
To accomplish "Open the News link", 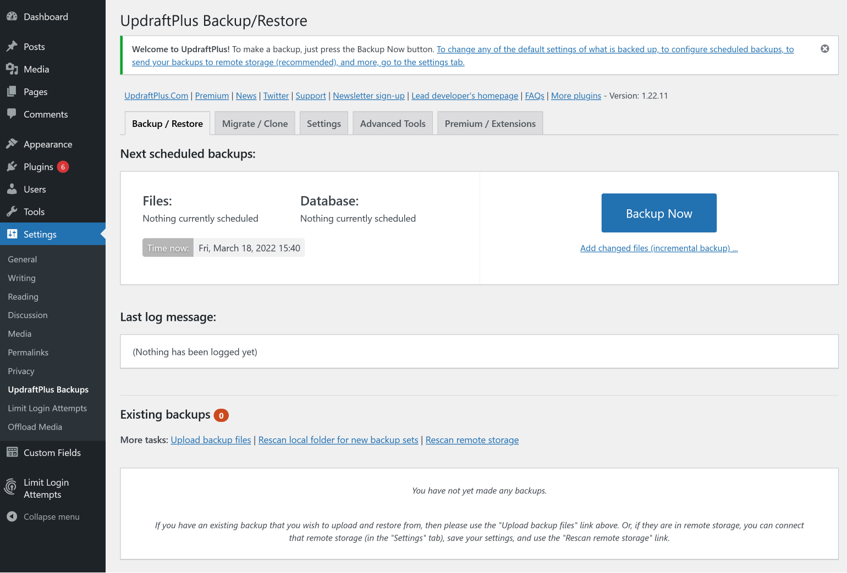I will pyautogui.click(x=246, y=96).
